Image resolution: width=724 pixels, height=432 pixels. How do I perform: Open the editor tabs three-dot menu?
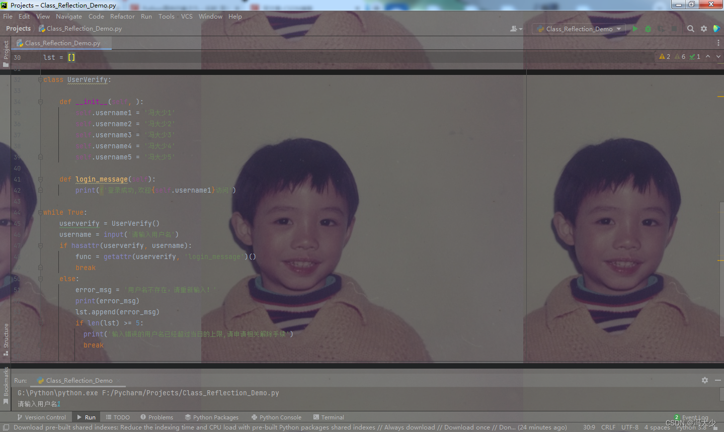[718, 43]
